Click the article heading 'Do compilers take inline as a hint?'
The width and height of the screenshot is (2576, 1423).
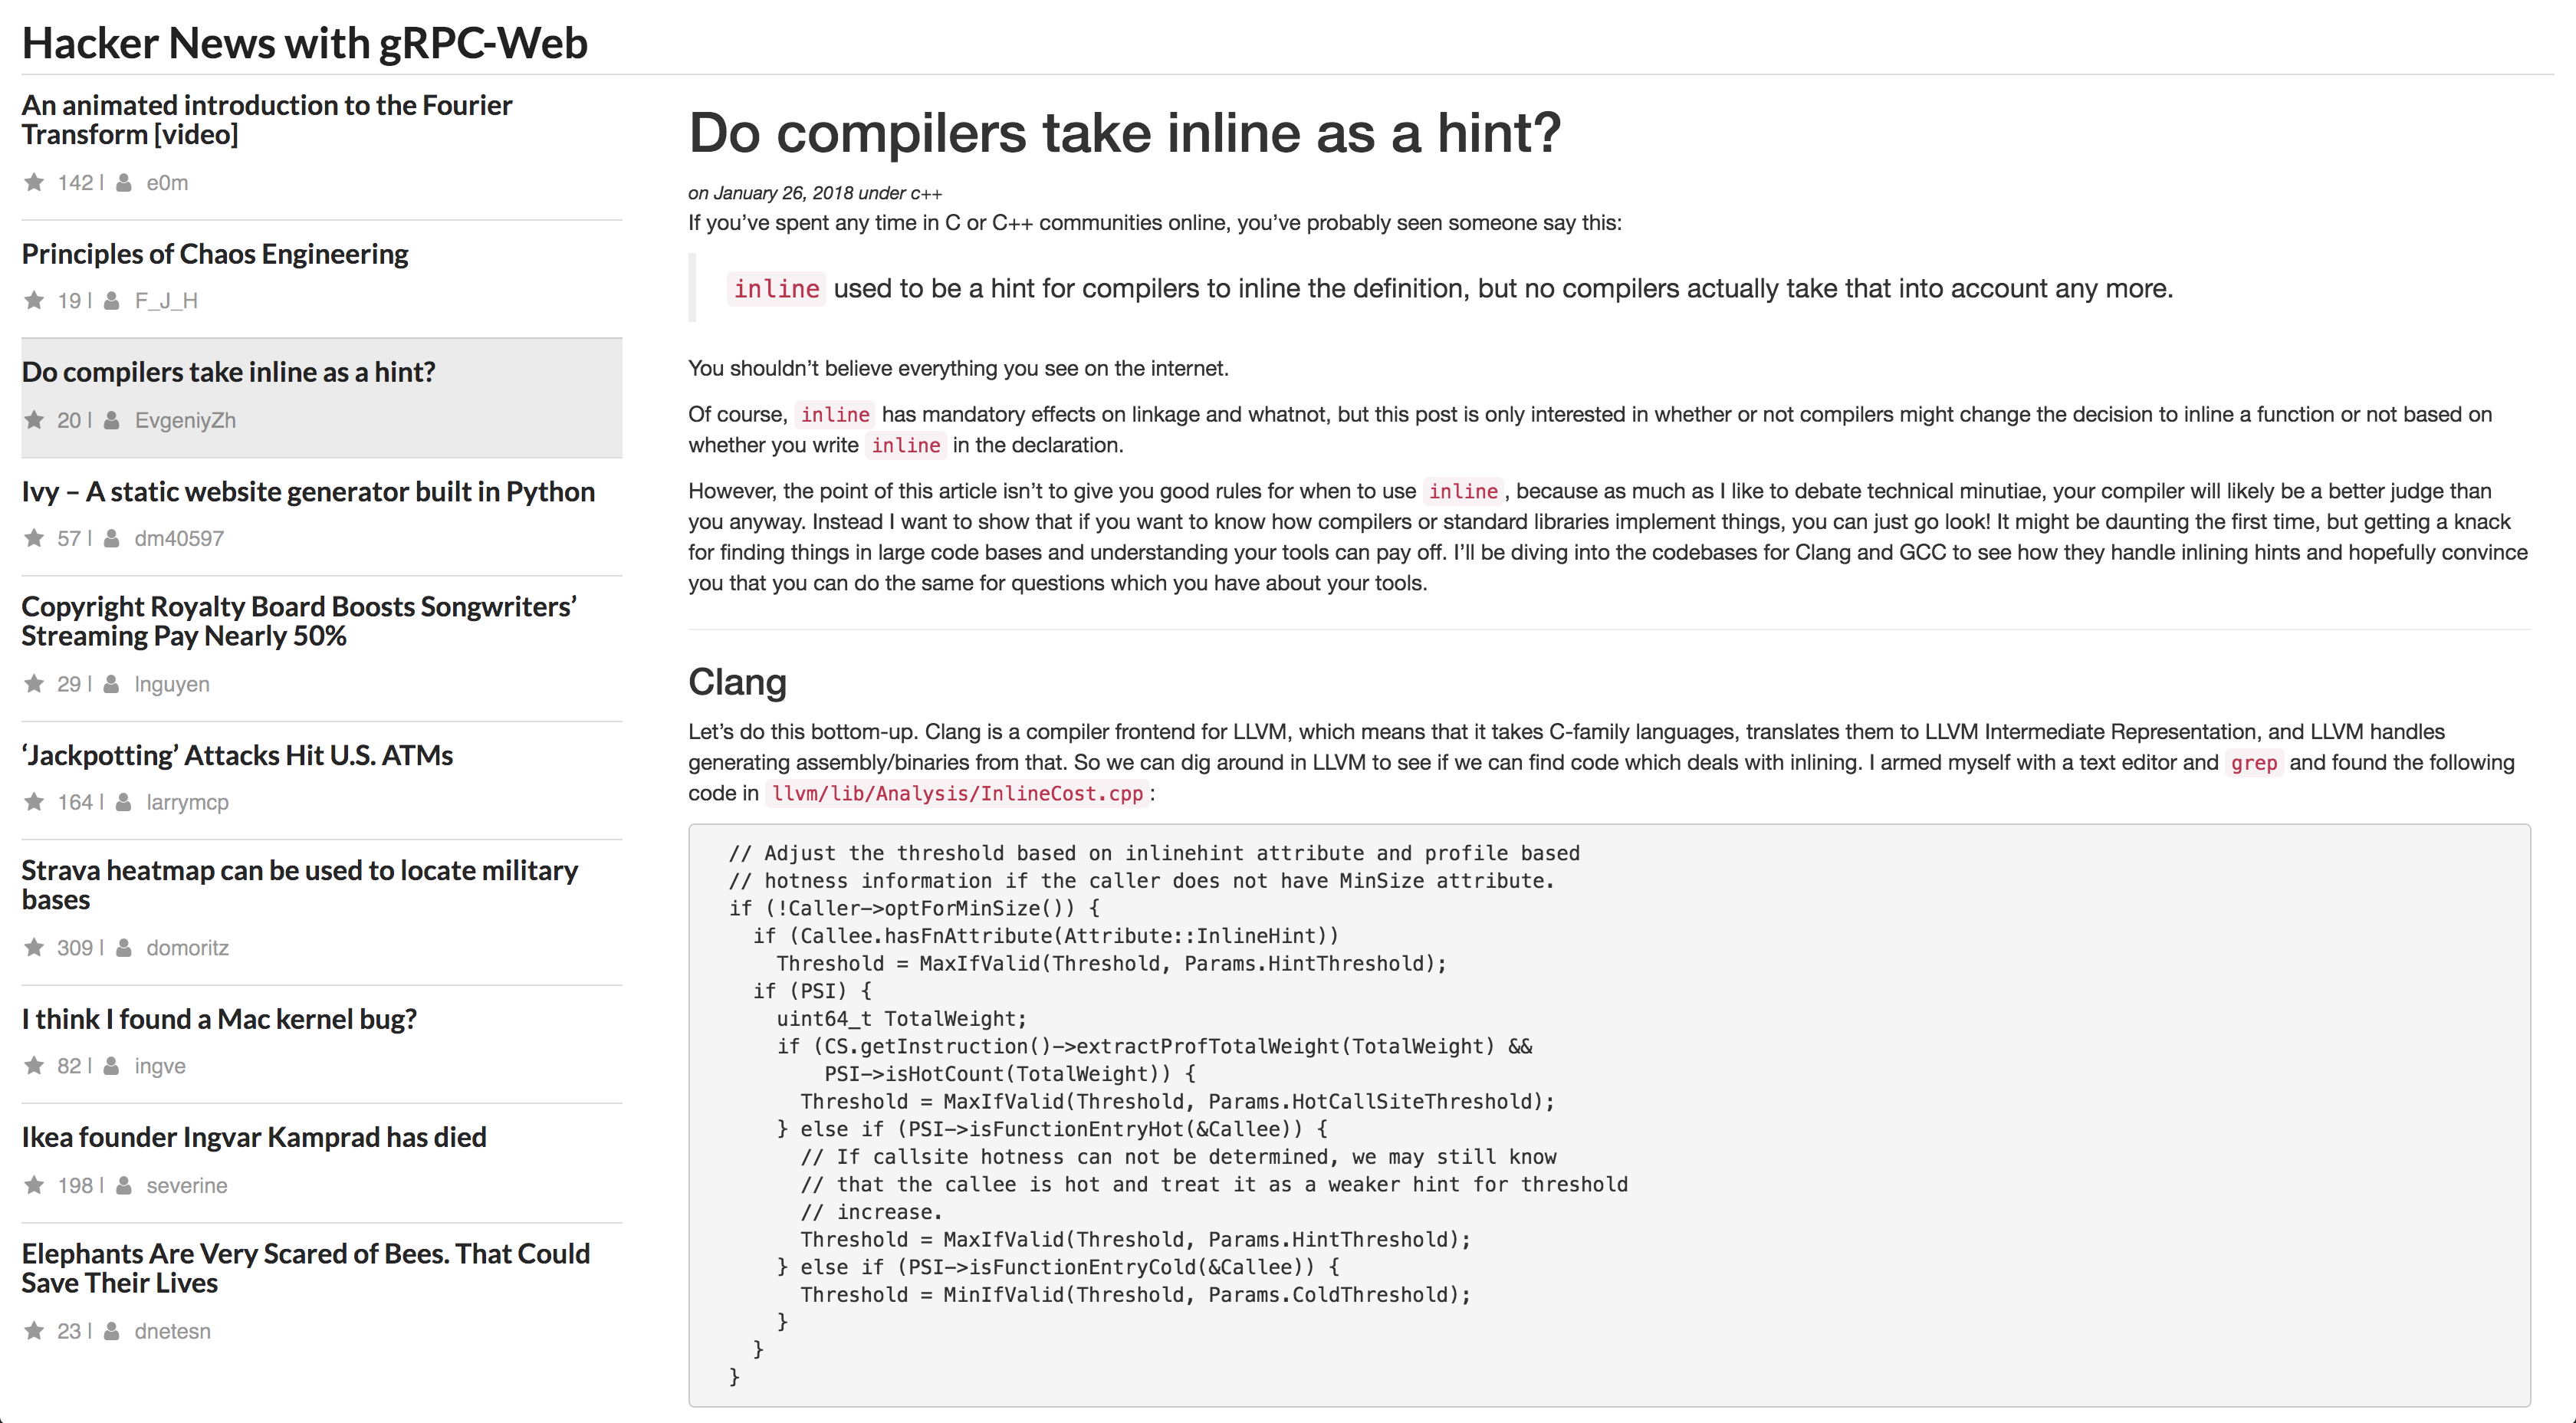coord(1124,133)
